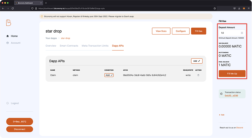Click the Claim name cell

[53, 75]
